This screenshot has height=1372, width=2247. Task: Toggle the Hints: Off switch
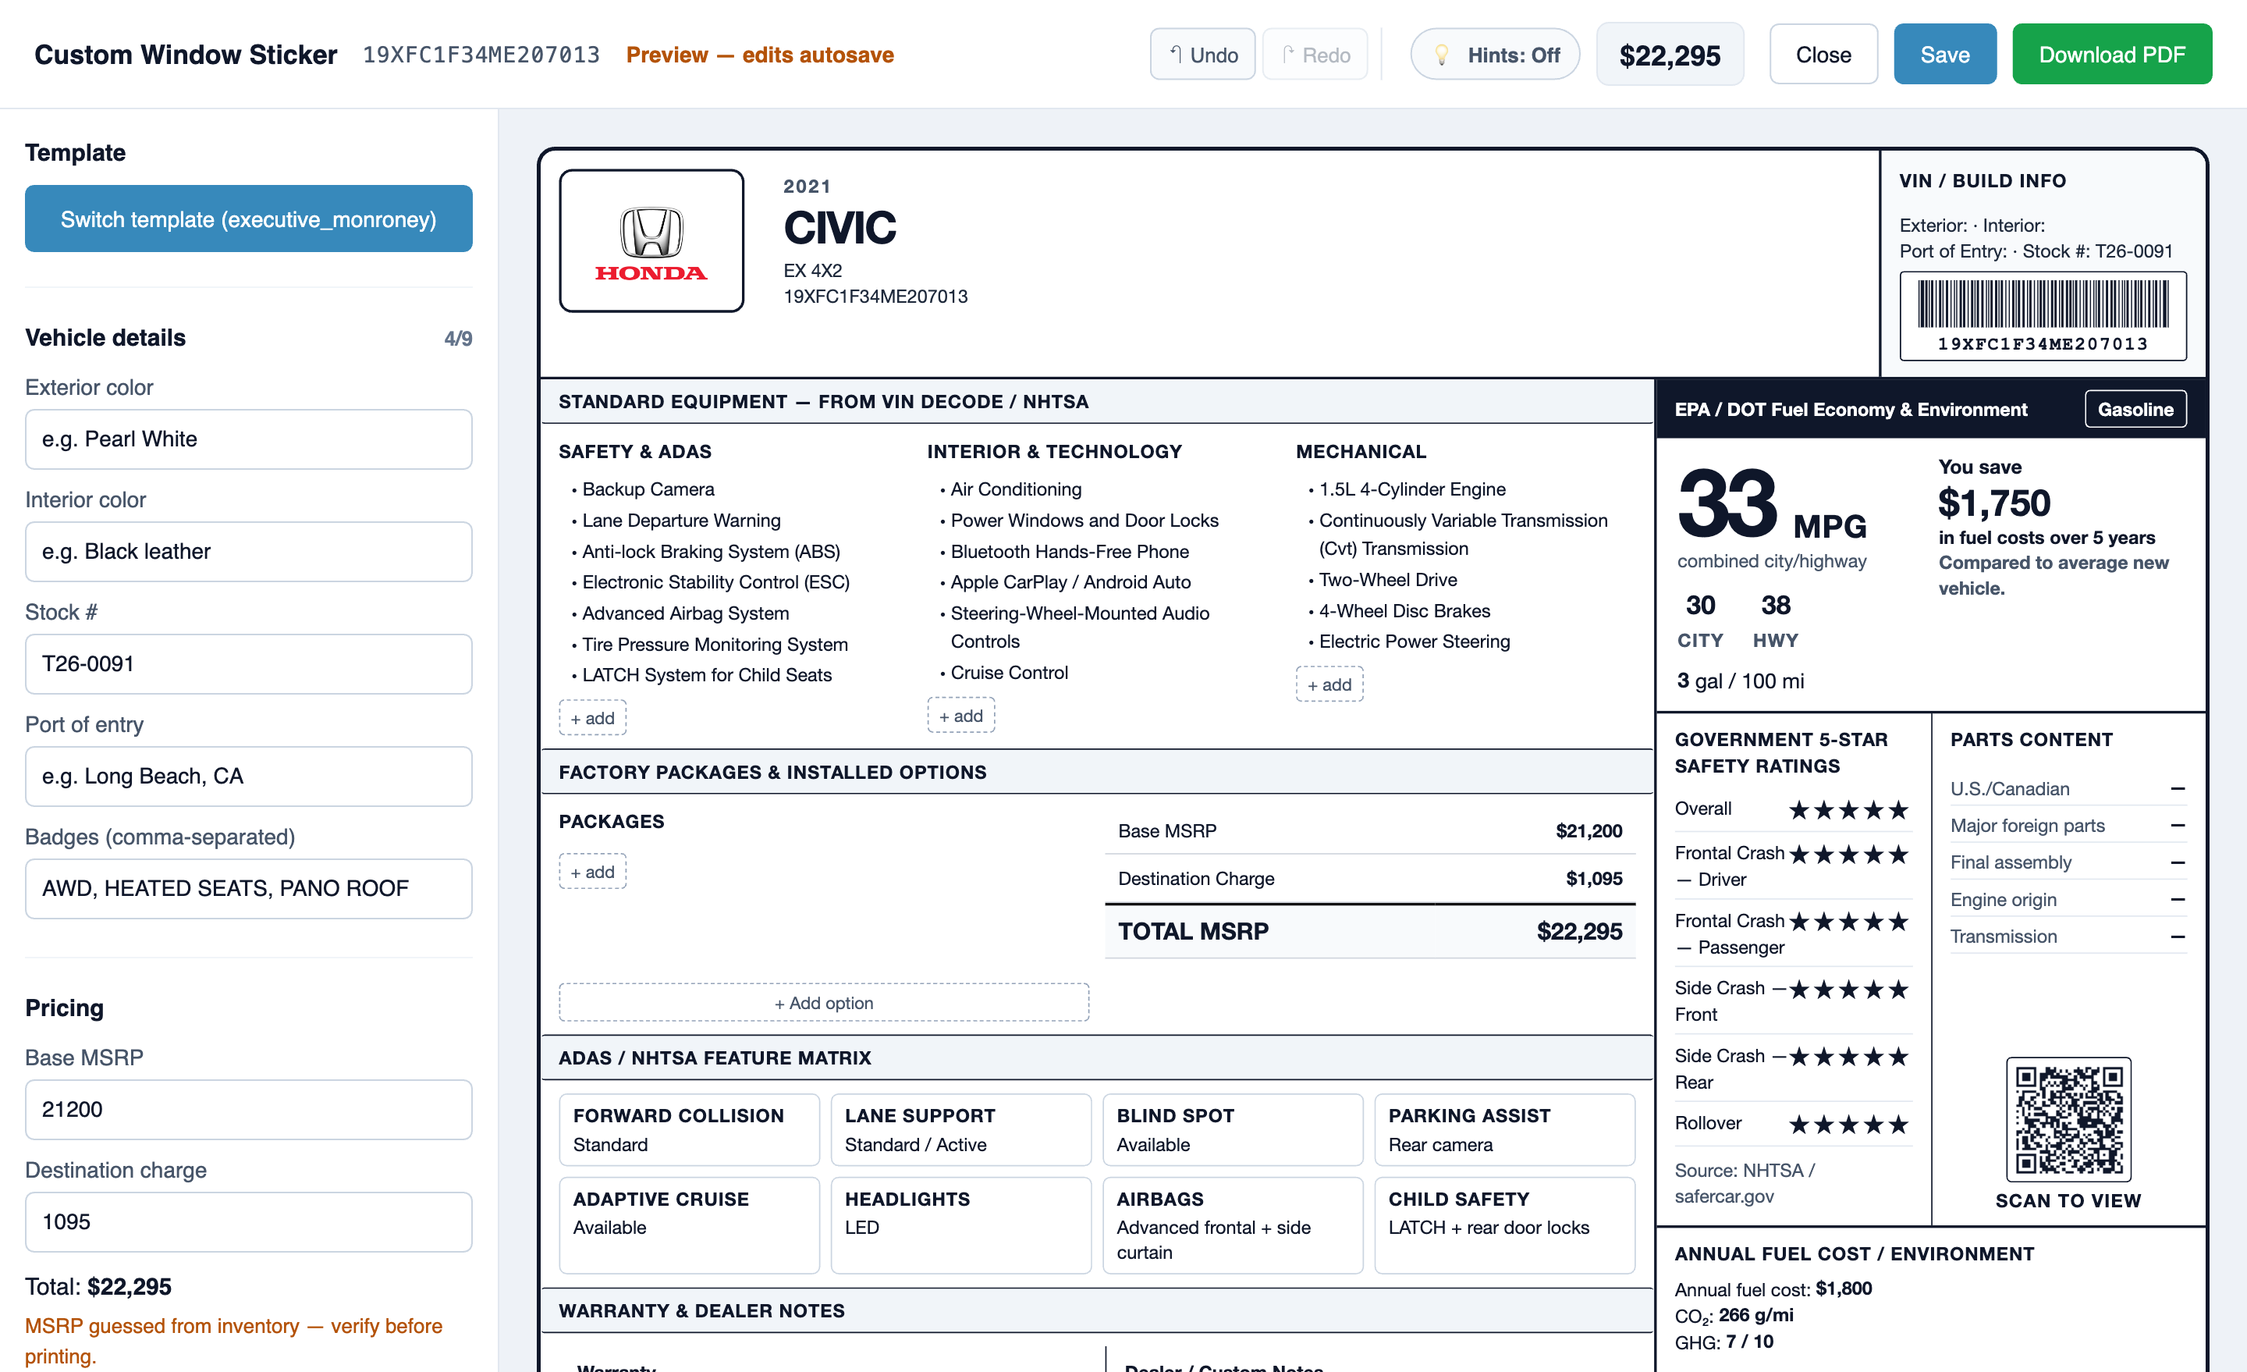pos(1495,55)
